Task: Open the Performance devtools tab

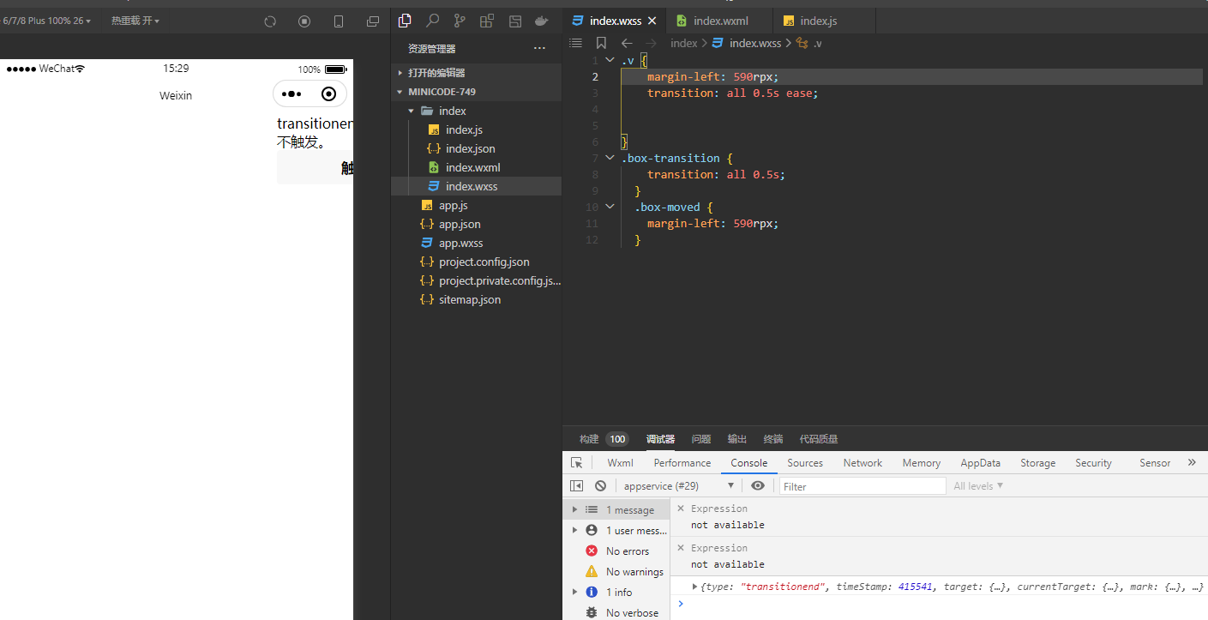Action: pos(682,462)
